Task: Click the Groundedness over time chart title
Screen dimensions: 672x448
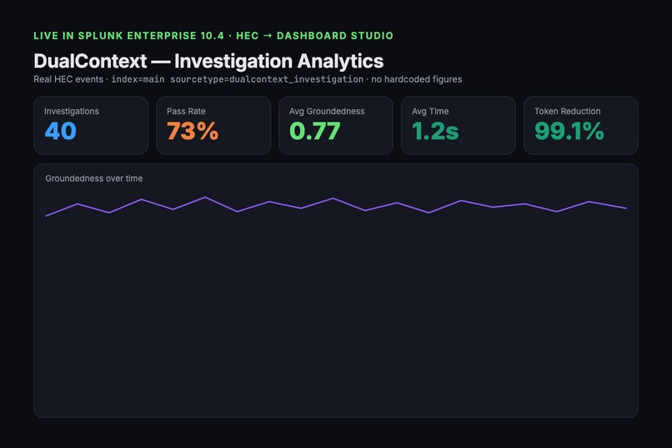Action: pos(94,179)
